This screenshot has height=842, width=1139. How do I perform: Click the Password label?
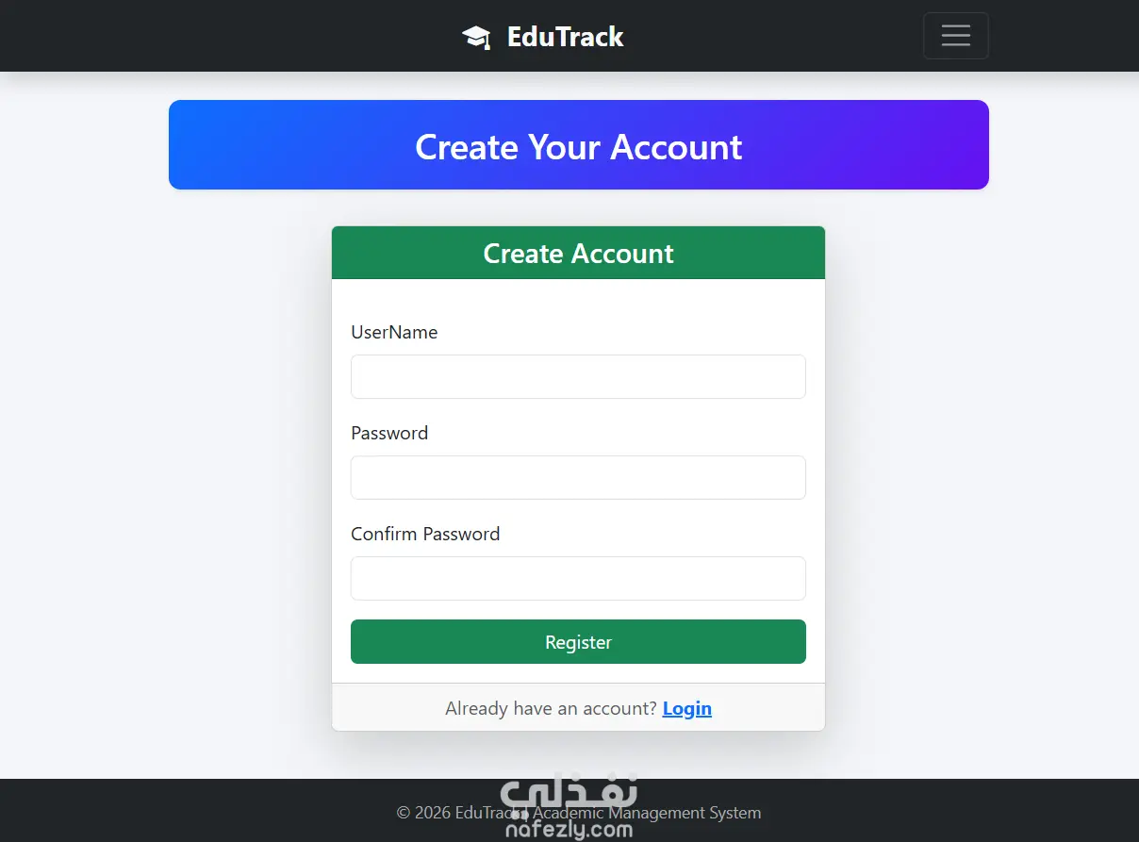pyautogui.click(x=389, y=433)
